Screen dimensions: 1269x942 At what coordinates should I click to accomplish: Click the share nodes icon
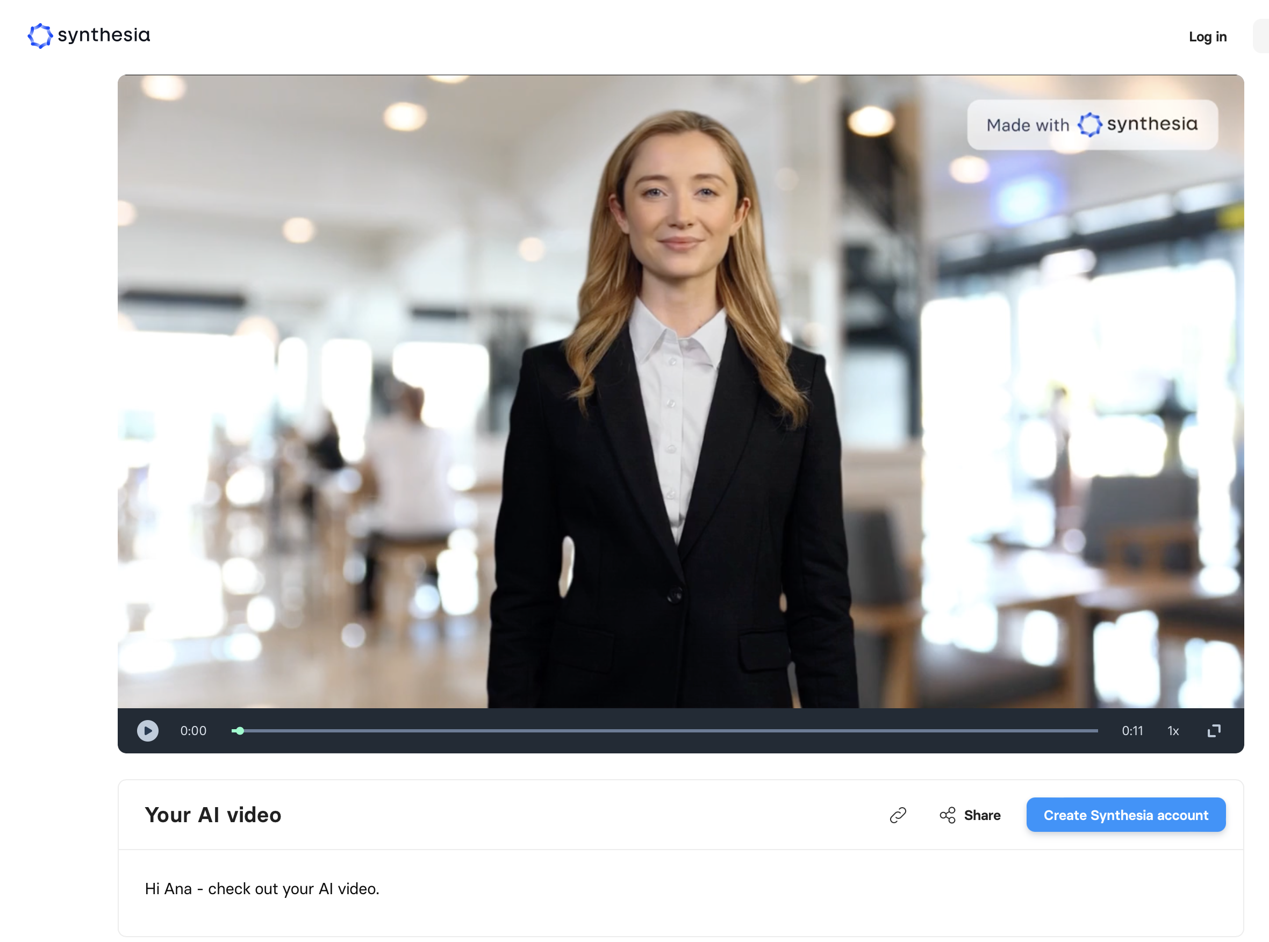click(948, 815)
